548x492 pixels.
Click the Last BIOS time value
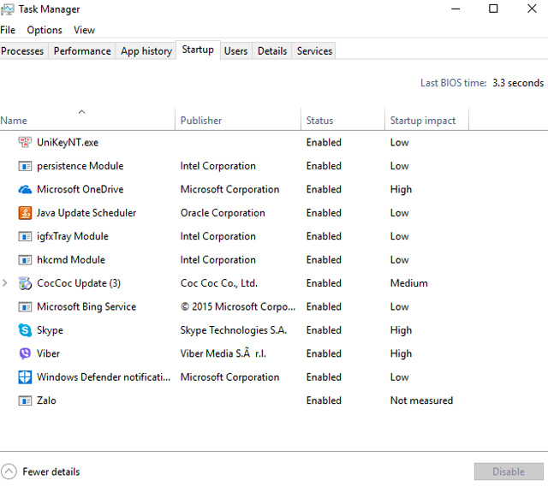point(518,83)
